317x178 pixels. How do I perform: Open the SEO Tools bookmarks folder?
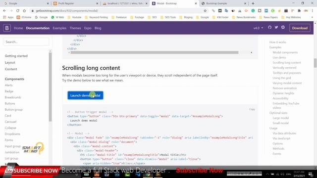168,17
